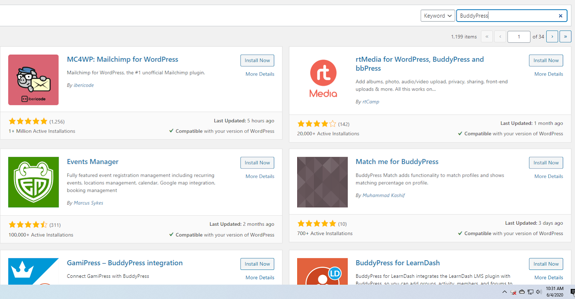575x299 pixels.
Task: Open the OneDrive cloud tray icon
Action: [522, 292]
